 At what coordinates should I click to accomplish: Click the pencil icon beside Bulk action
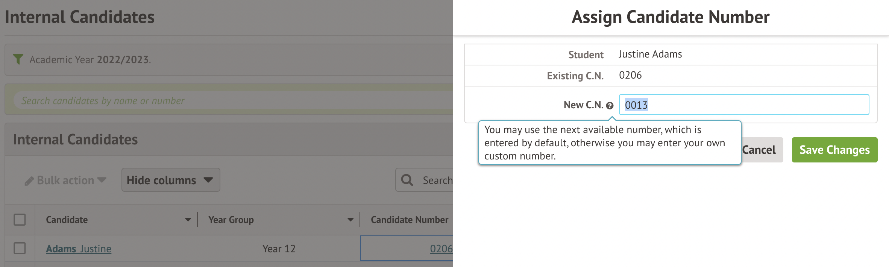tap(29, 181)
